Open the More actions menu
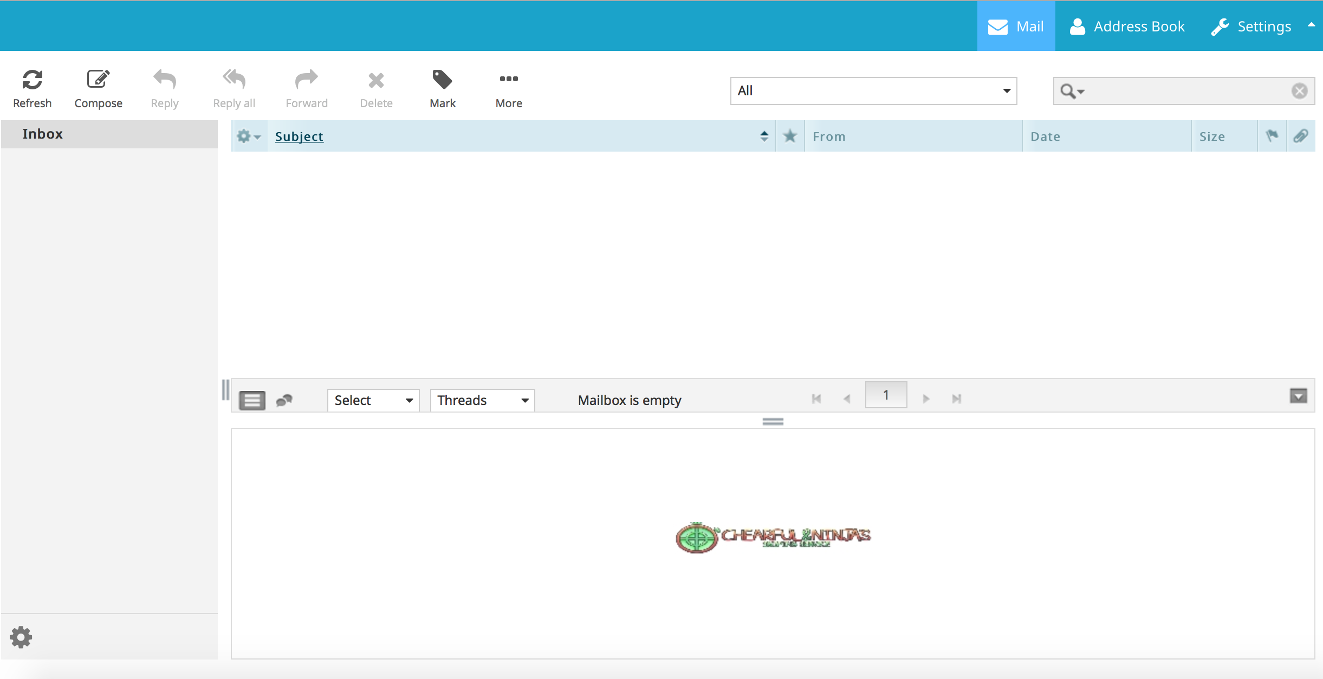This screenshot has width=1323, height=679. click(508, 88)
